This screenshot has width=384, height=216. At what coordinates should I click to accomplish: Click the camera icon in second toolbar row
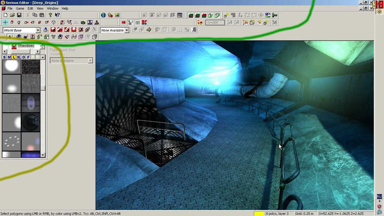point(83,23)
